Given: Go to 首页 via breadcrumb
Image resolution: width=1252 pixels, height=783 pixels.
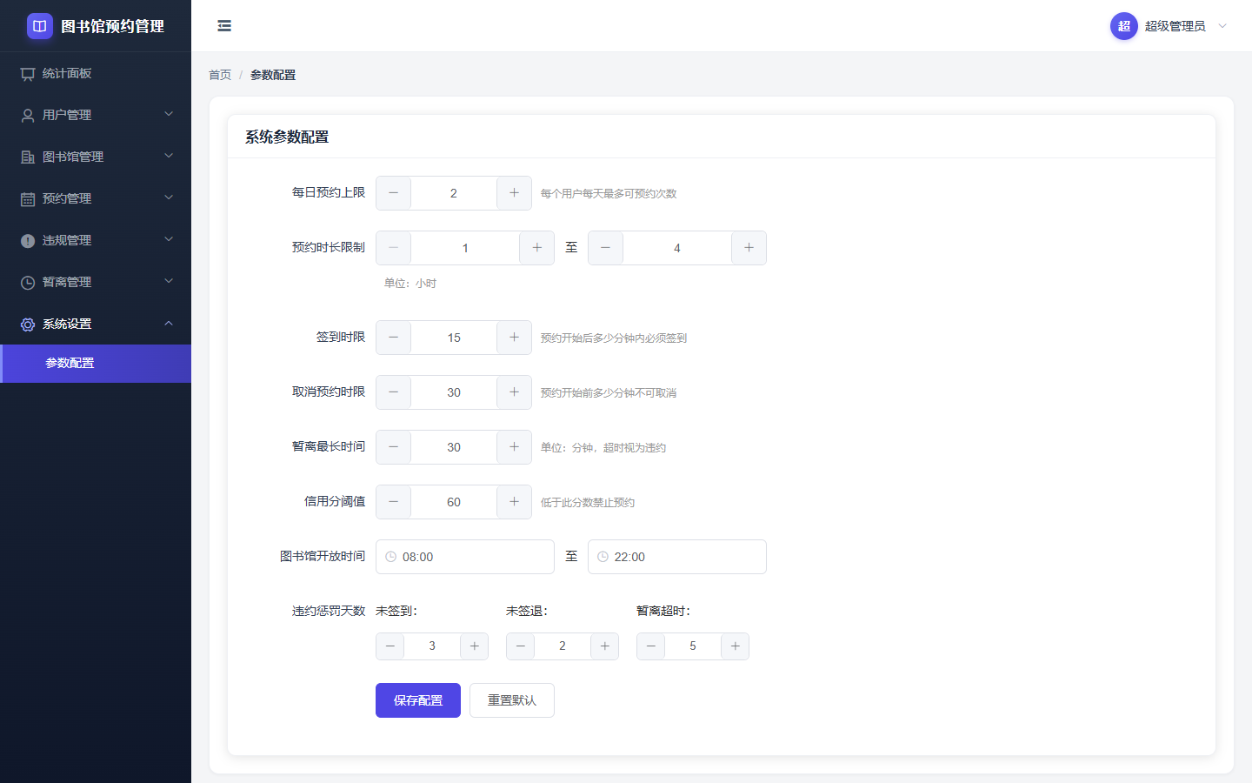Looking at the screenshot, I should pyautogui.click(x=220, y=75).
